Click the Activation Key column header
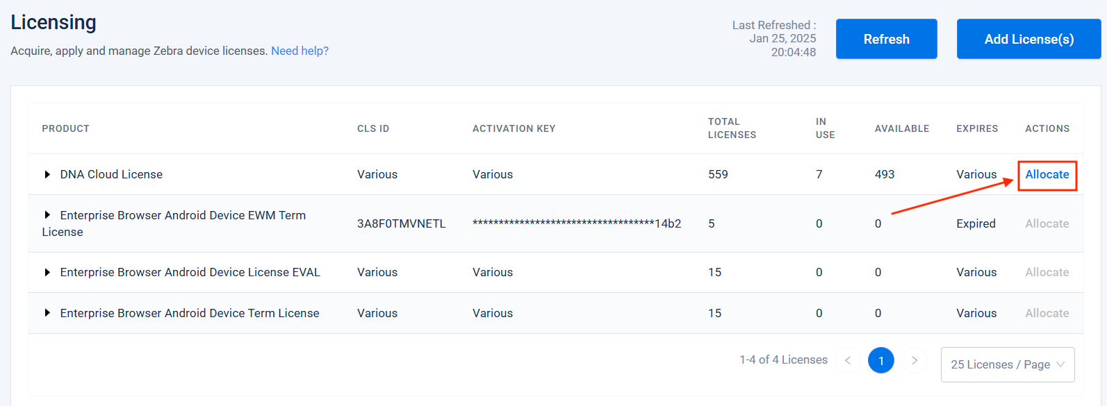Screen dimensions: 1107x406 click(x=514, y=128)
